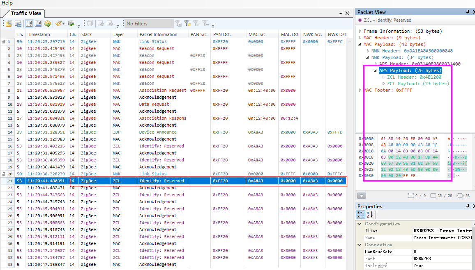Select the Traffic View tab
This screenshot has height=270, width=475.
point(25,14)
